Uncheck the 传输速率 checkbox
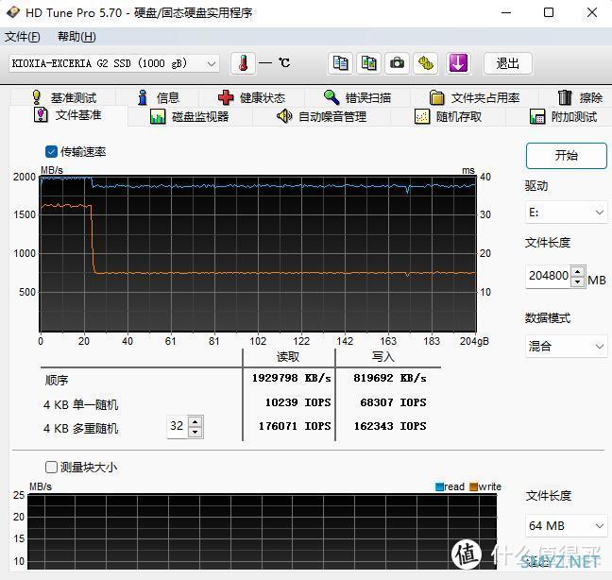Image resolution: width=612 pixels, height=580 pixels. point(51,151)
